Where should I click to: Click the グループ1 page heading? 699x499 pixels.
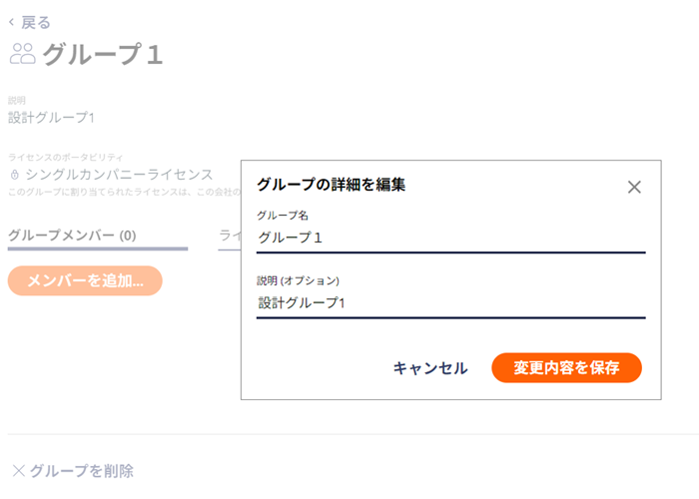[103, 54]
